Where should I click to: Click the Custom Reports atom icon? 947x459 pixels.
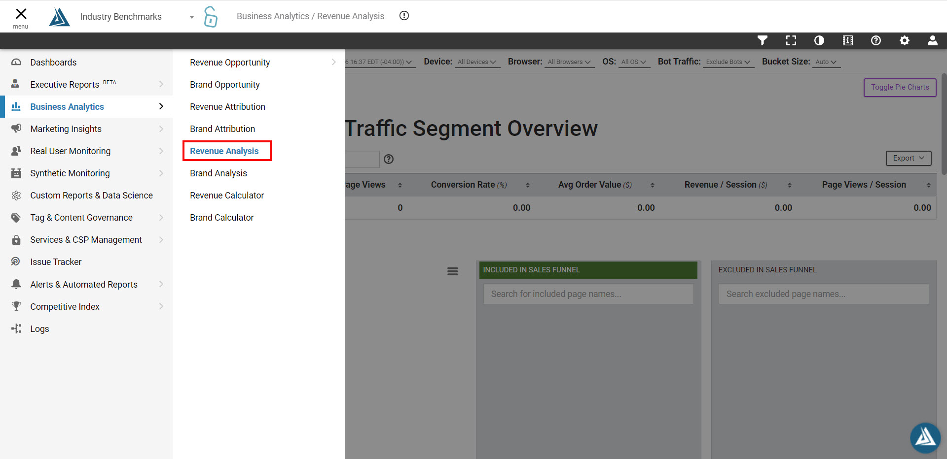pos(16,196)
